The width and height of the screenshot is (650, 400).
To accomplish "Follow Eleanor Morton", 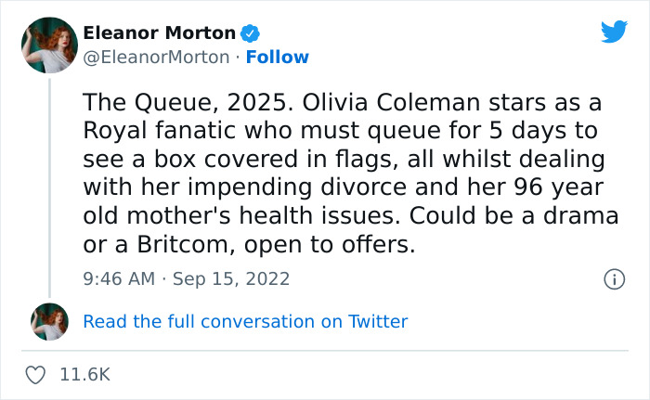I will click(278, 58).
